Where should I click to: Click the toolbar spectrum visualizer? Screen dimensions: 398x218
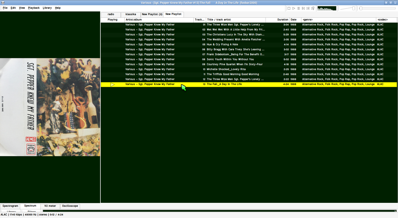[x=327, y=8]
